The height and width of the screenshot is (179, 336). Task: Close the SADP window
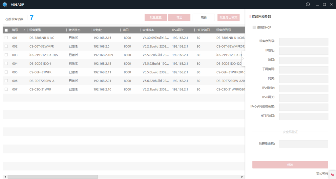click(331, 4)
